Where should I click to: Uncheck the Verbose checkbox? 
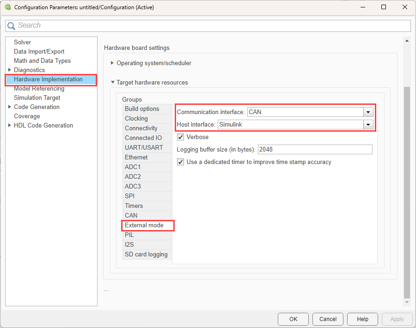coord(181,137)
